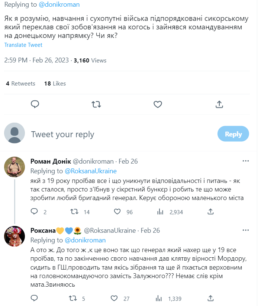Open Роман Донік's profile picture

14,167
